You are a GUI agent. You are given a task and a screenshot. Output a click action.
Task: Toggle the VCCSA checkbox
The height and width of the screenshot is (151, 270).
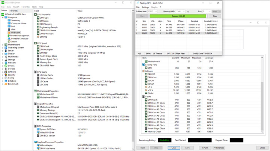click(x=146, y=84)
